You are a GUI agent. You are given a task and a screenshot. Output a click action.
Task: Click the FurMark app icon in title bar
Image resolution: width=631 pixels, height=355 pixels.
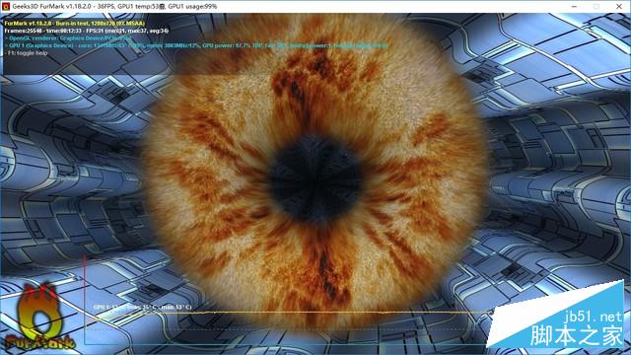(5, 7)
